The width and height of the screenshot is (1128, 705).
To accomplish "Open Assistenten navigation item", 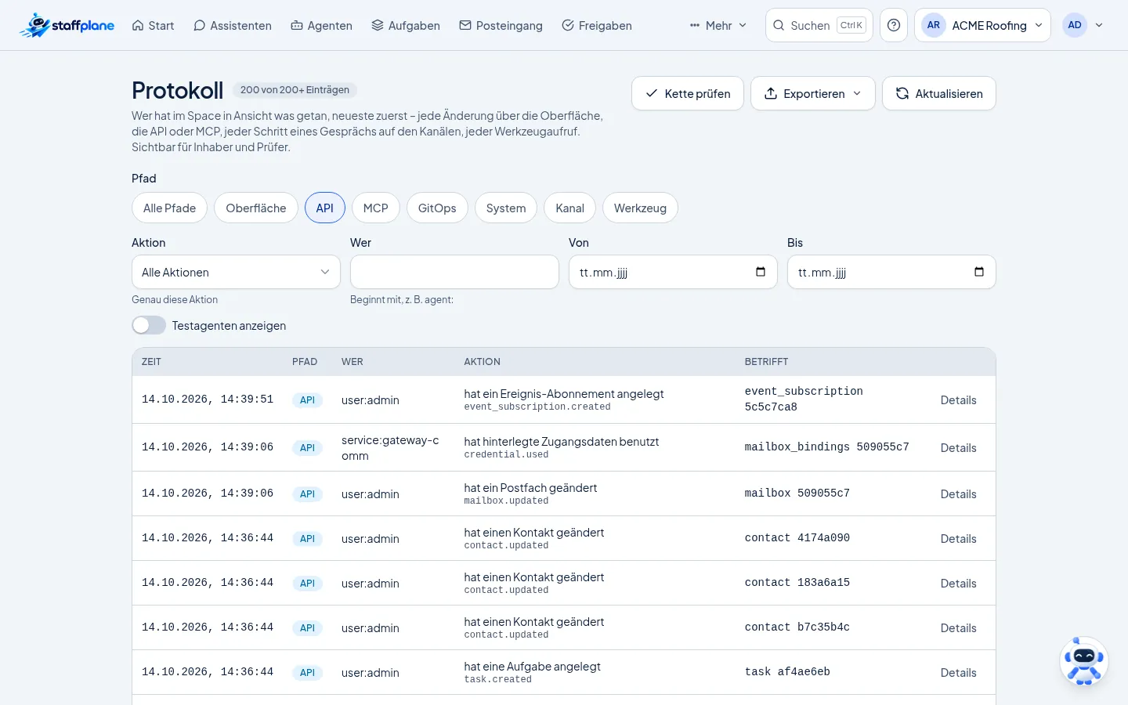I will tap(233, 25).
